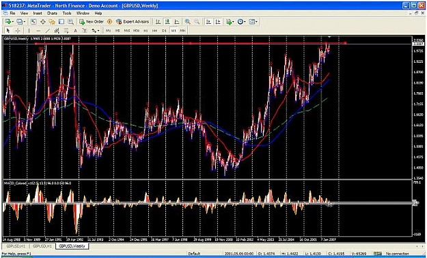Select the M15 timeframe button
This screenshot has height=258, width=427.
click(x=127, y=31)
